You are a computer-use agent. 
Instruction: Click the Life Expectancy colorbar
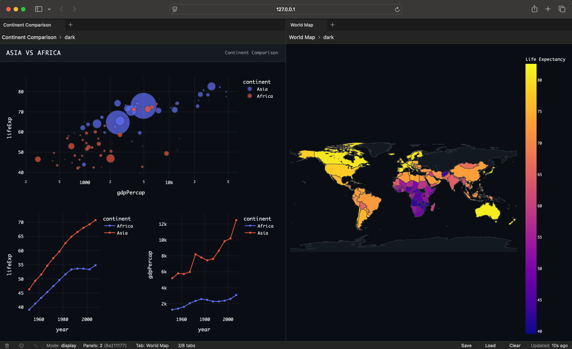pyautogui.click(x=531, y=198)
